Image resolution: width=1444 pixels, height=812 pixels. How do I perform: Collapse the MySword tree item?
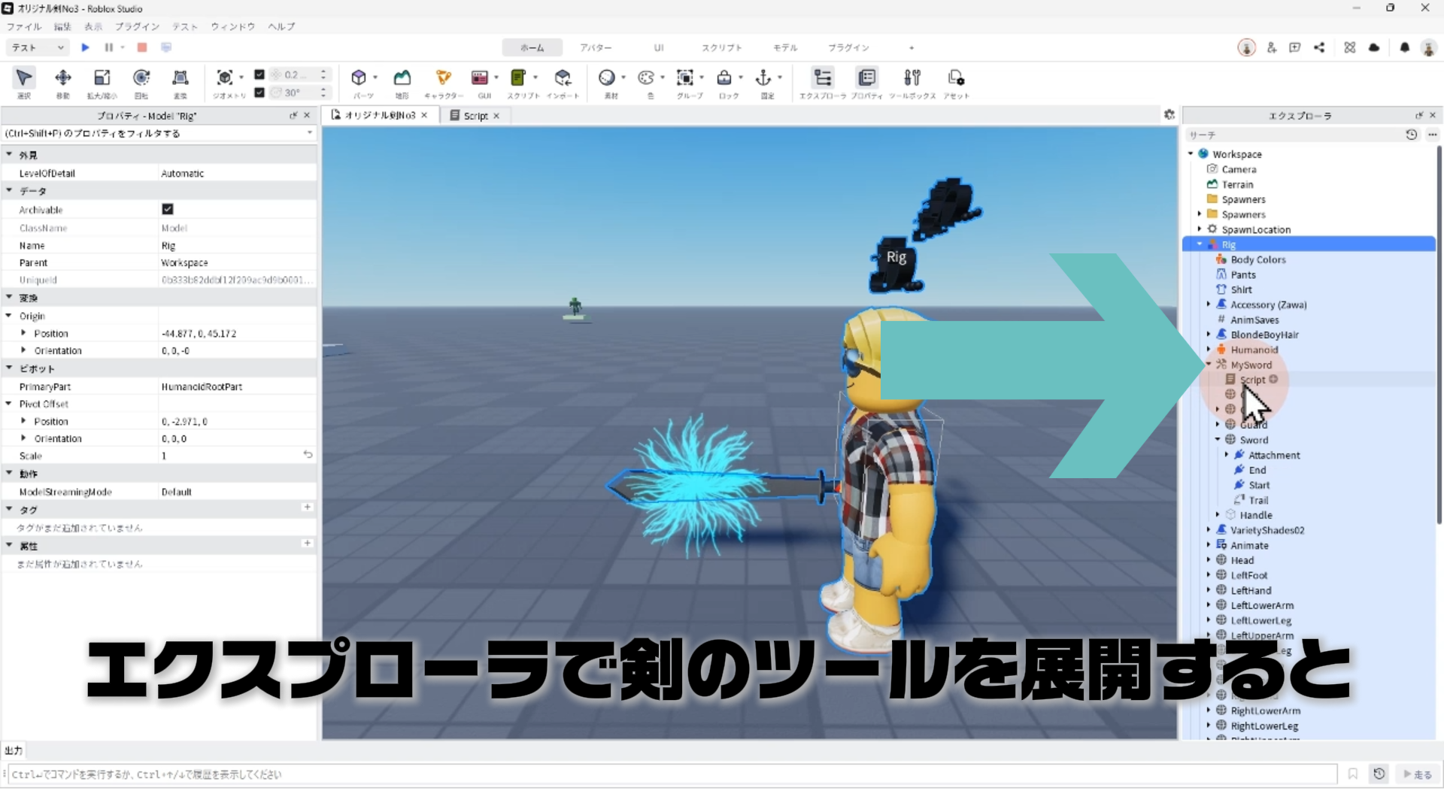(x=1209, y=365)
